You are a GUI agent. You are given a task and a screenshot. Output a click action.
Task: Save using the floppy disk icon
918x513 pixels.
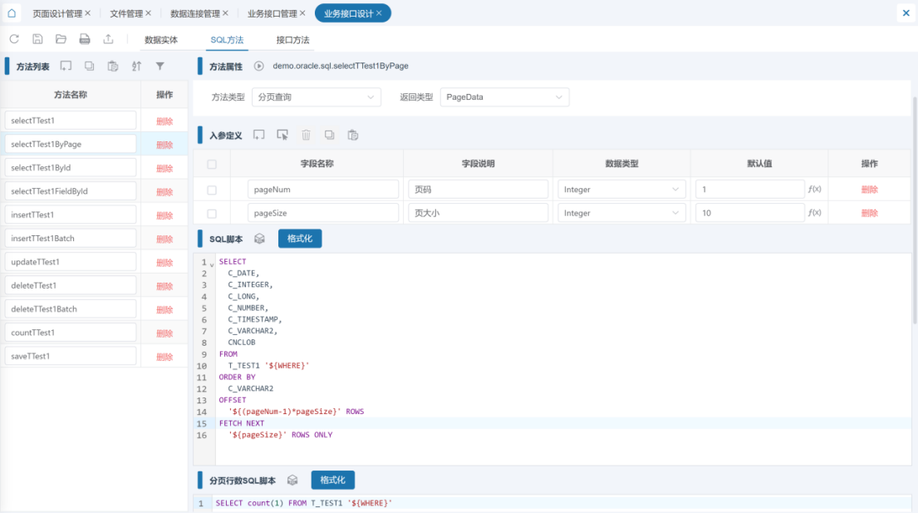tap(37, 39)
